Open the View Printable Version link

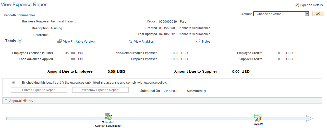point(79,42)
